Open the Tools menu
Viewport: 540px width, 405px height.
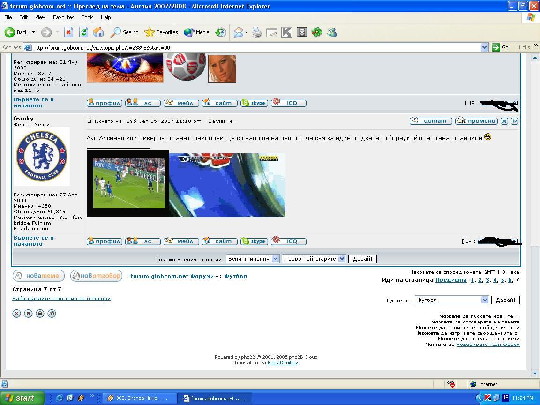click(x=88, y=17)
